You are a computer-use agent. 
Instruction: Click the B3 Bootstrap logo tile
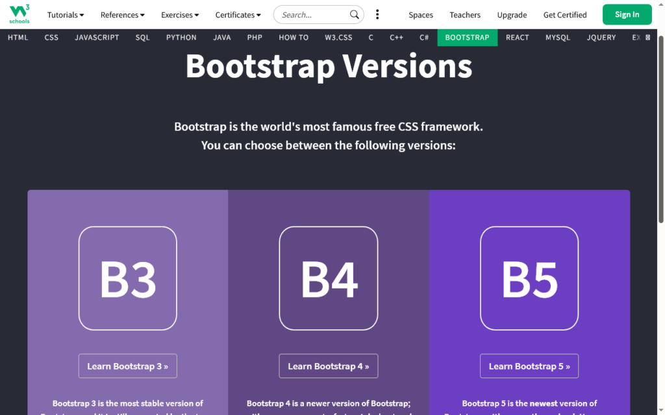click(x=128, y=278)
